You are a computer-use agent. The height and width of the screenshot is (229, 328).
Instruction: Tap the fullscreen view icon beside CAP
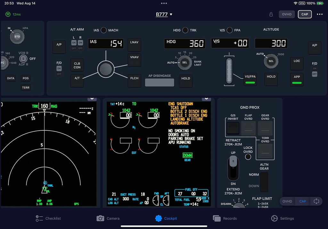click(x=316, y=201)
